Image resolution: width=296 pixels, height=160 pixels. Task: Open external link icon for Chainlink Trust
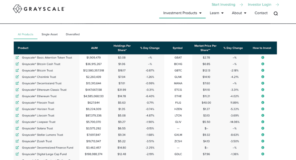[x=17, y=77]
